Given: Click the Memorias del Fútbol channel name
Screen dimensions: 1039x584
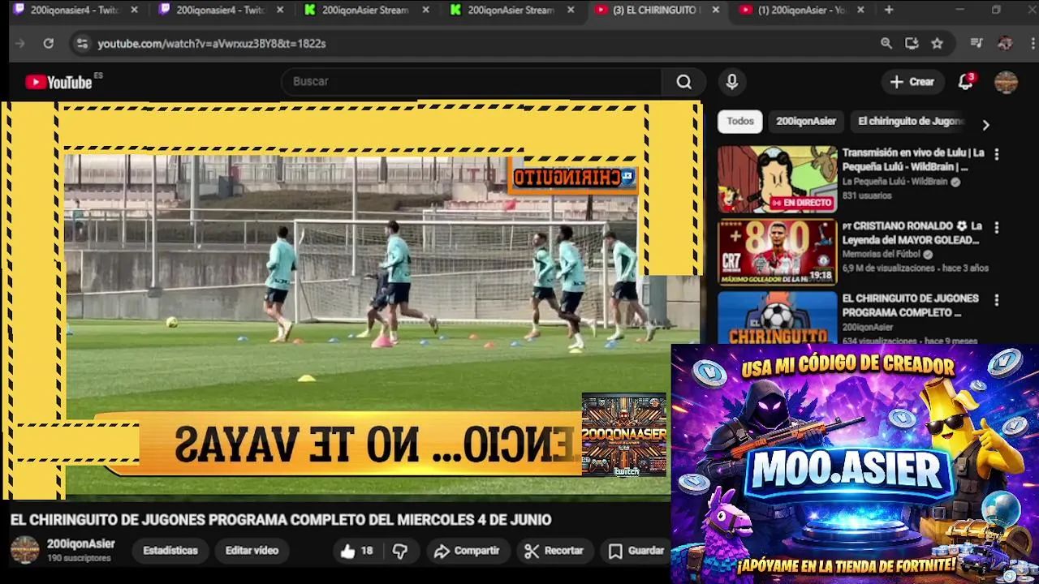Looking at the screenshot, I should (882, 254).
